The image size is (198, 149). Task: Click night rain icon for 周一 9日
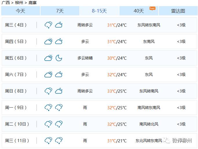click(59, 108)
